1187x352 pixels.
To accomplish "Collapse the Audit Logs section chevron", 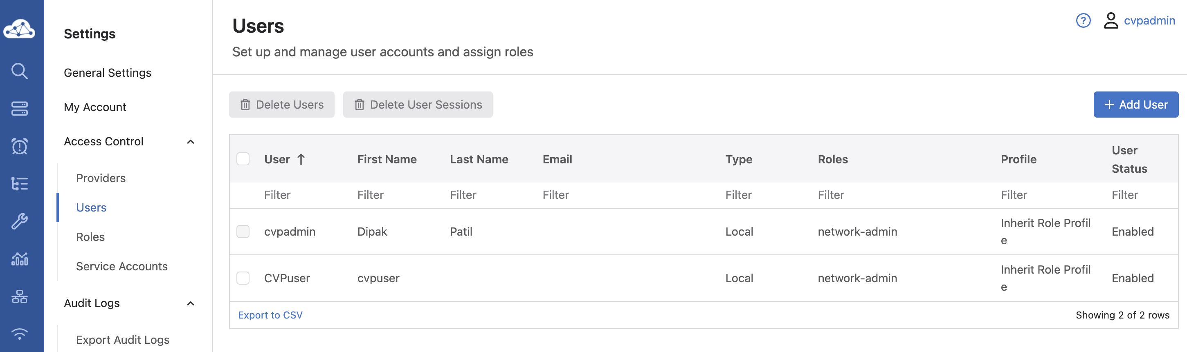I will coord(190,303).
